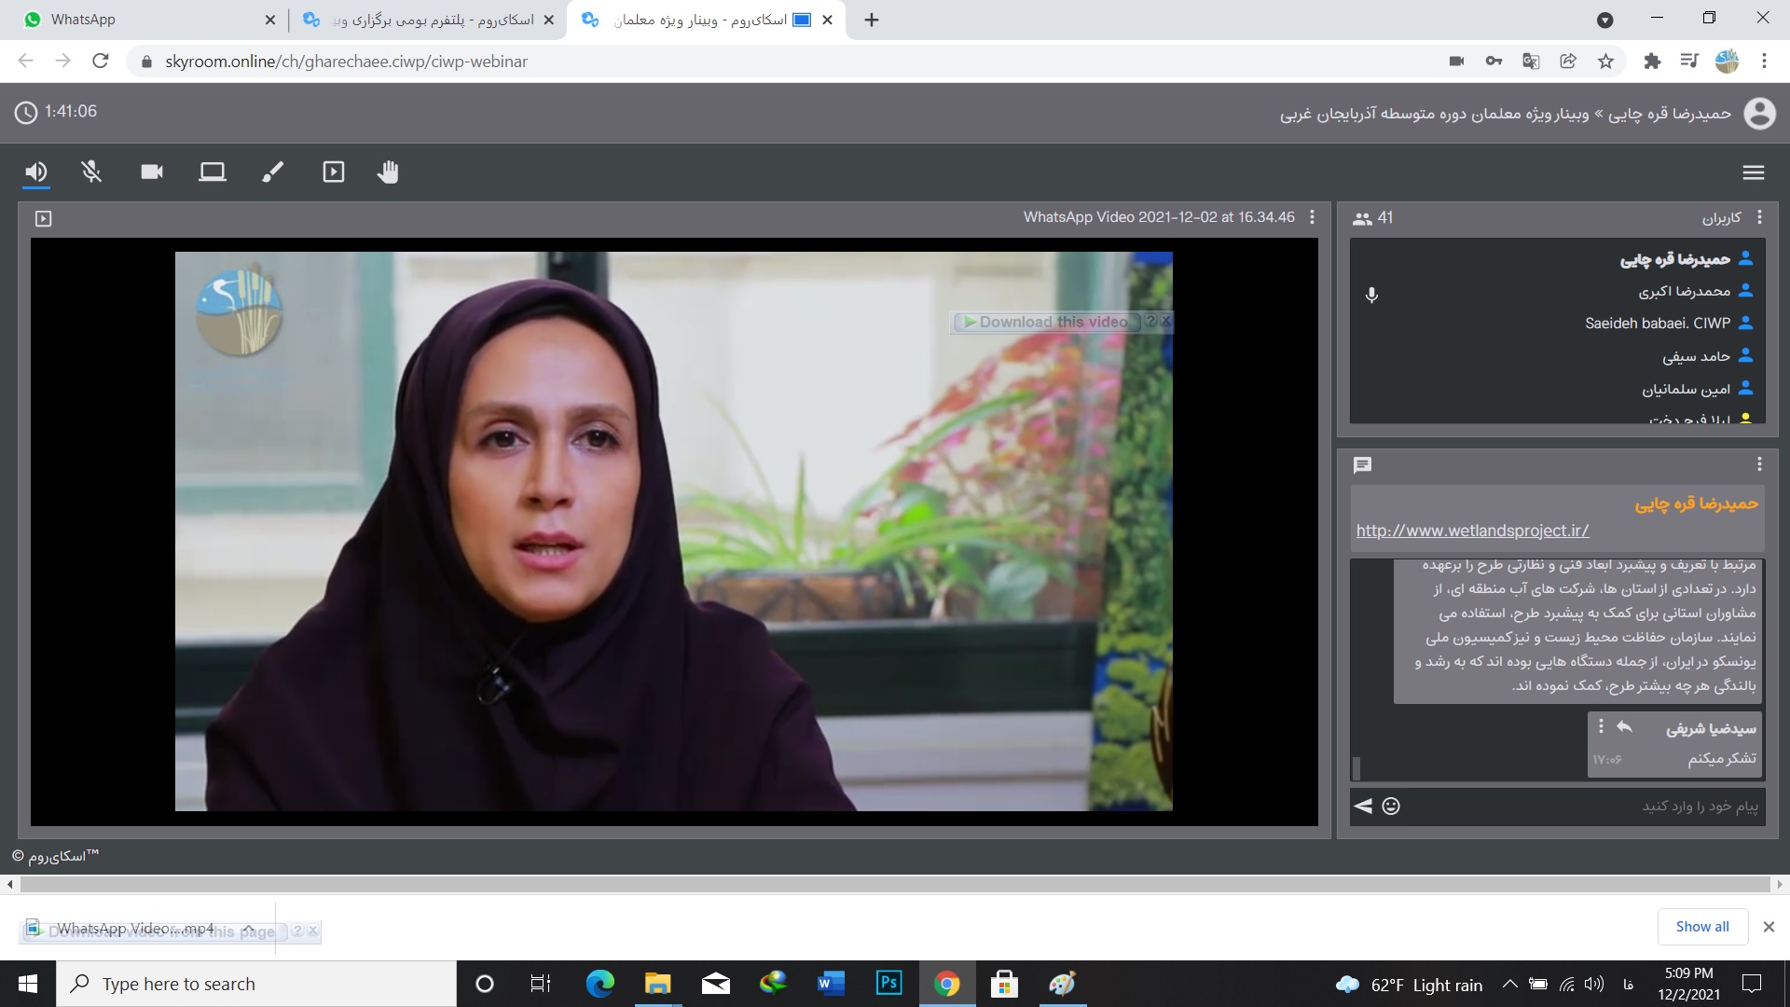Open the emoji picker in chat
Image resolution: width=1790 pixels, height=1007 pixels.
click(x=1391, y=807)
